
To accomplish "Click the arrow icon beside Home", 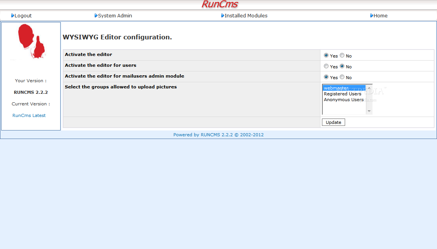I will coord(371,15).
